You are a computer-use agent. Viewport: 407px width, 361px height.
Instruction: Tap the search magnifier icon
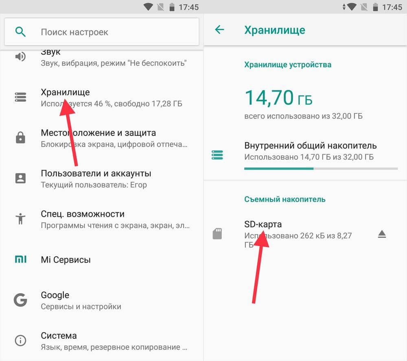(x=20, y=32)
